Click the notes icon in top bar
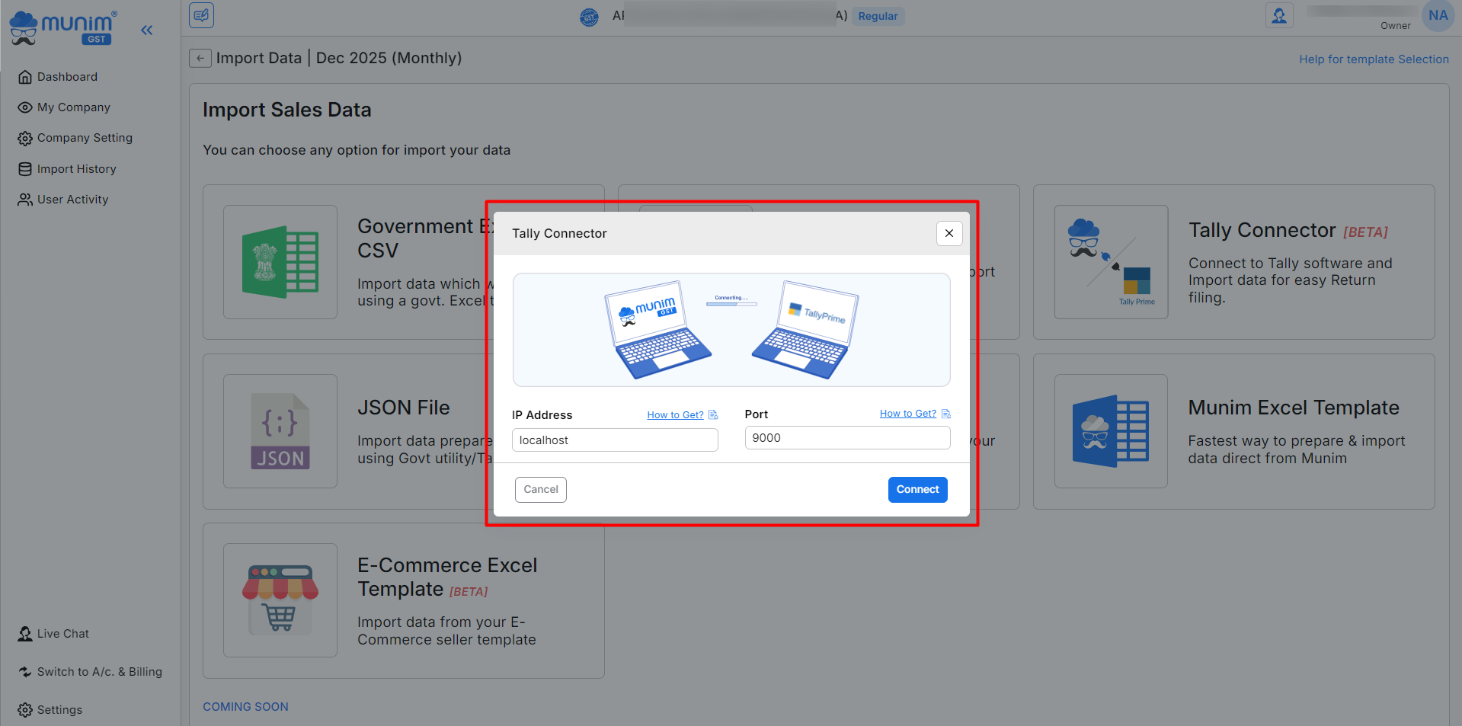 coord(202,15)
